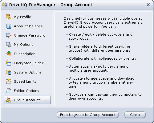154x123 pixels.
Task: Click the DriveHQ FileManager title bar icon
Action: (x=5, y=5)
